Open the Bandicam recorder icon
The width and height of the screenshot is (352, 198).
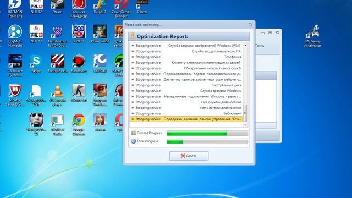(79, 64)
